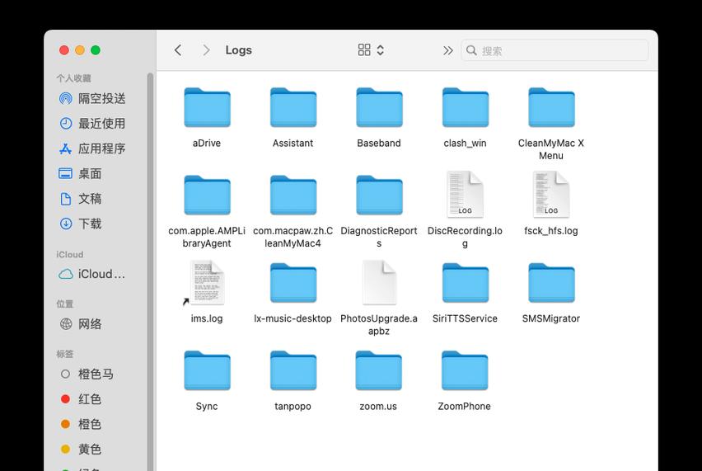Click the 标签 sidebar heading
Image resolution: width=702 pixels, height=471 pixels.
click(64, 354)
